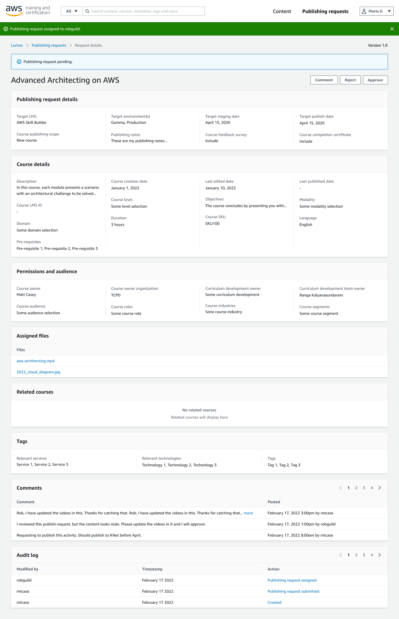Click the Reject button
Image resolution: width=399 pixels, height=619 pixels.
click(x=350, y=80)
